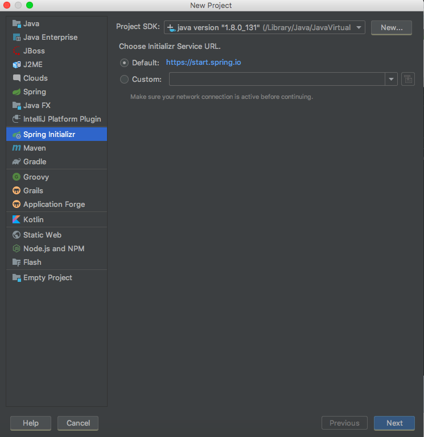Select Java Enterprise project type
Screen dimensions: 424x437
click(x=50, y=38)
